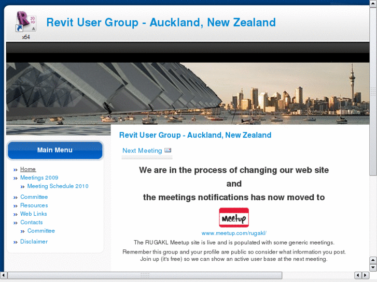
Task: Click the Revit User Group content heading
Action: point(195,135)
